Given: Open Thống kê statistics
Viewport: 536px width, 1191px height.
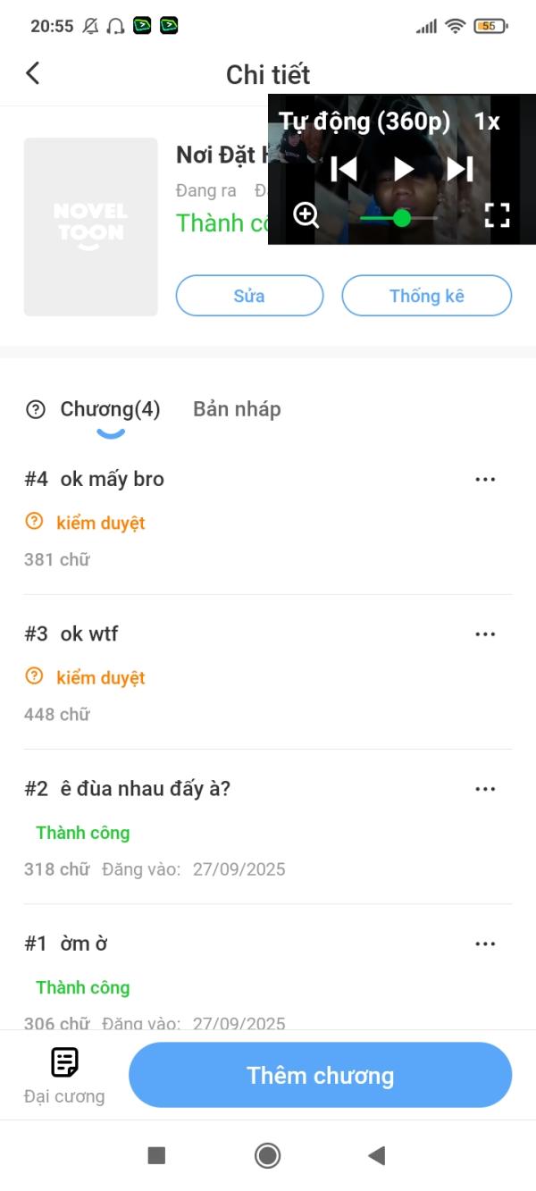Looking at the screenshot, I should coord(426,296).
